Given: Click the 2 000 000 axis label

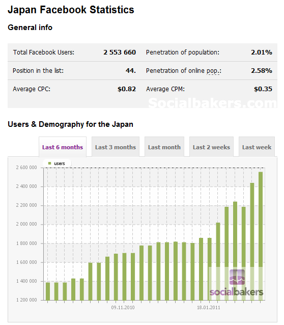Looking at the screenshot, I should tap(26, 224).
